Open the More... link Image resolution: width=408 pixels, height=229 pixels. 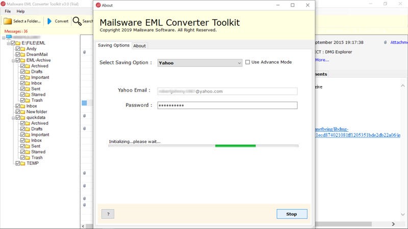322,60
